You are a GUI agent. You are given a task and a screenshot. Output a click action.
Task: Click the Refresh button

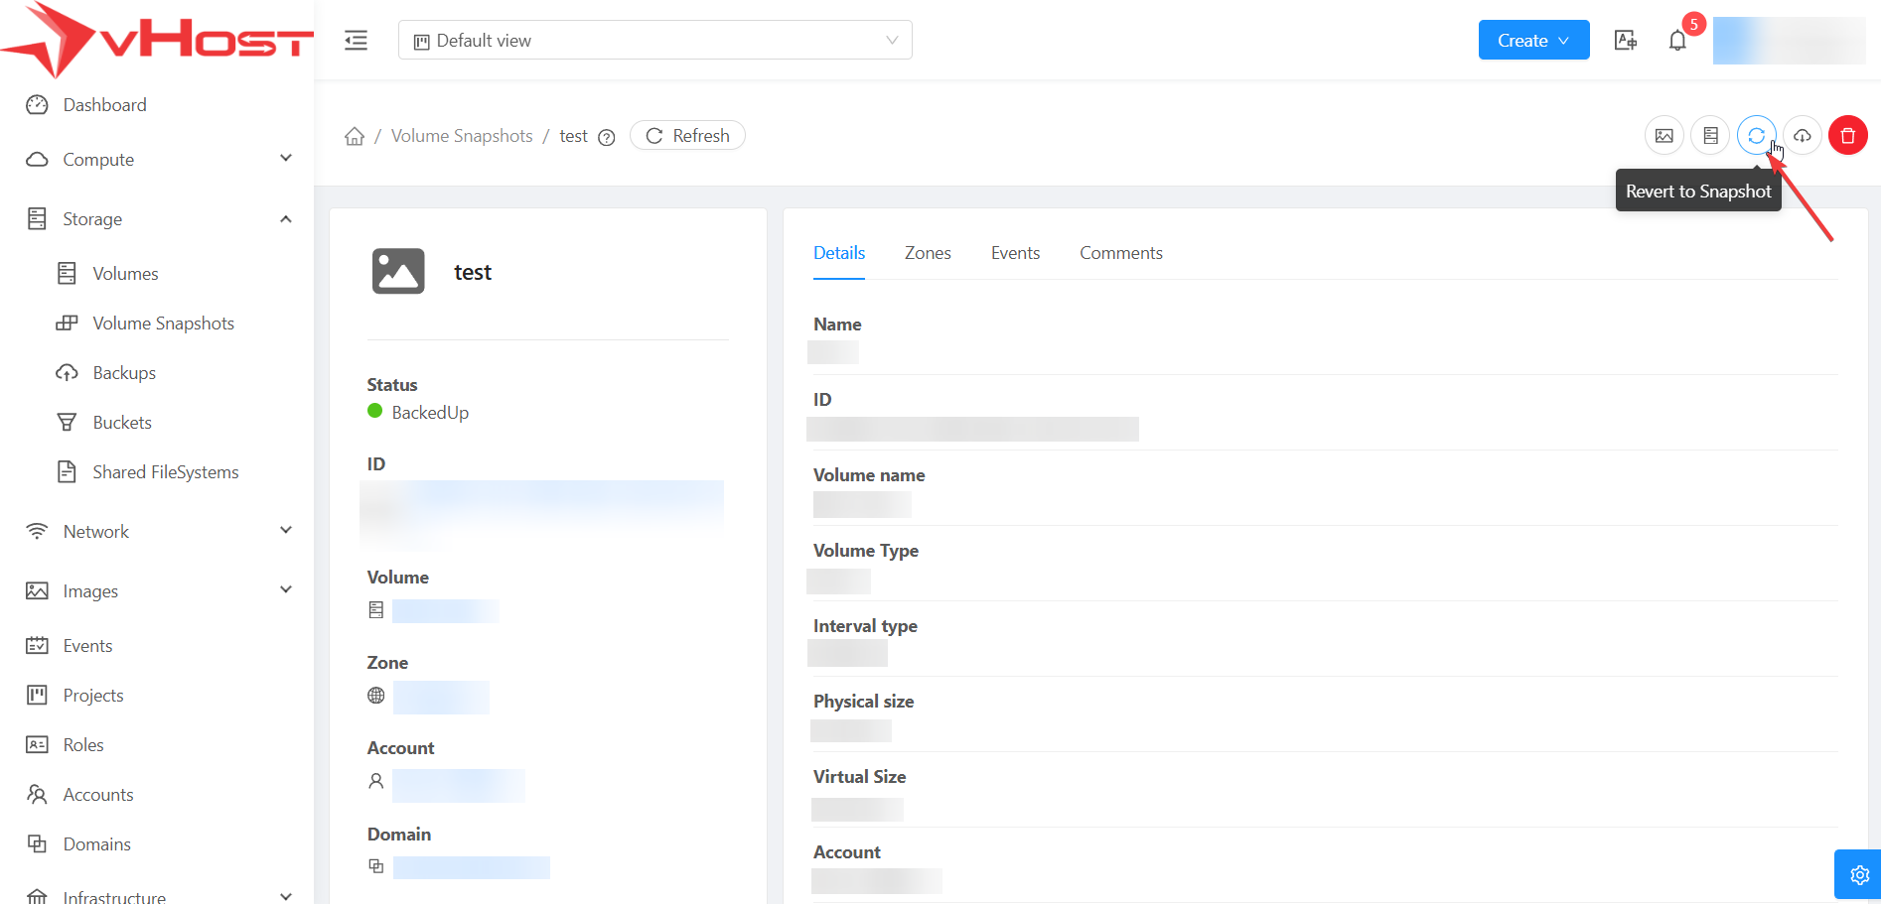[687, 136]
